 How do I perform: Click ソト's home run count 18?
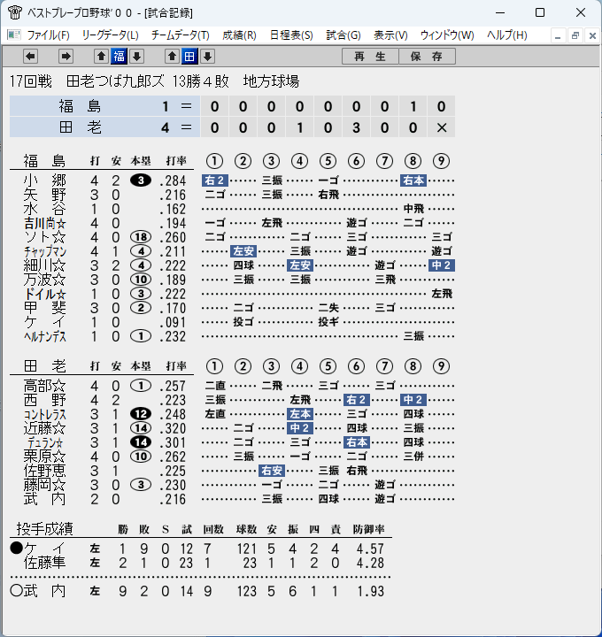[141, 237]
